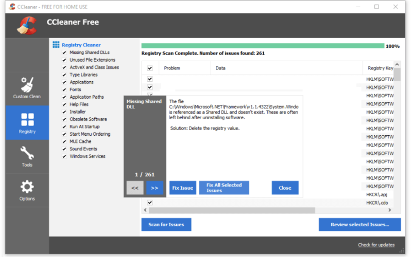The height and width of the screenshot is (257, 412).
Task: Click the 1 / 261 issue counter
Action: [145, 174]
